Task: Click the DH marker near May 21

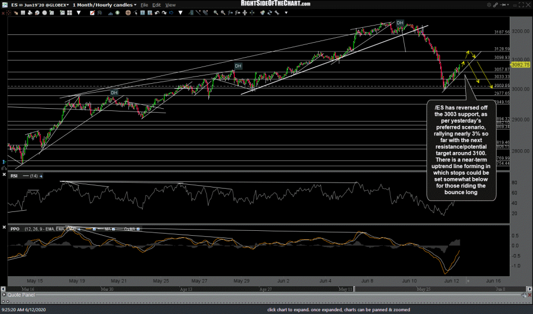Action: click(114, 93)
